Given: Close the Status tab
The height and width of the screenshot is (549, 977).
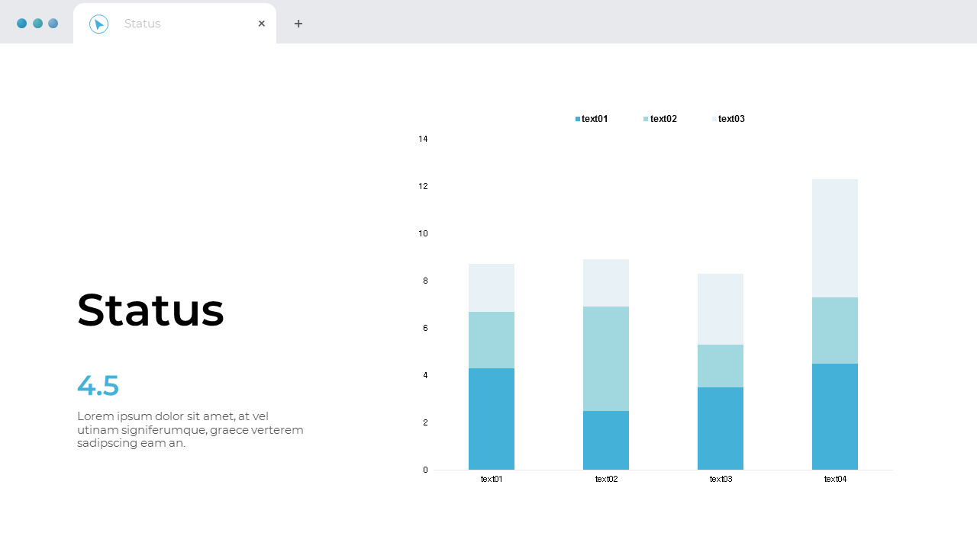Looking at the screenshot, I should pos(261,24).
